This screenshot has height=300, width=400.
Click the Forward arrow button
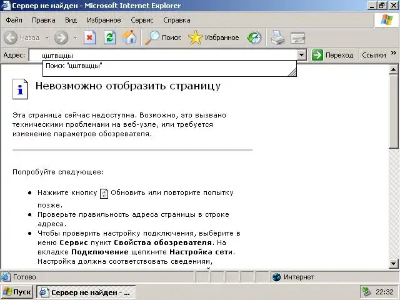61,37
